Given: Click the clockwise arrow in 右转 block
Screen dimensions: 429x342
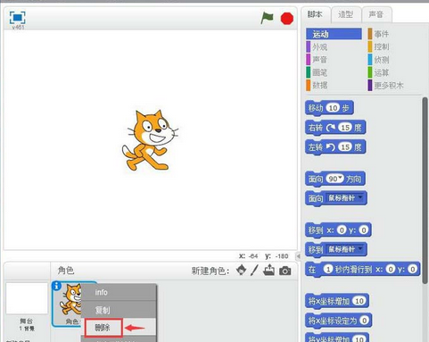Looking at the screenshot, I should point(331,128).
